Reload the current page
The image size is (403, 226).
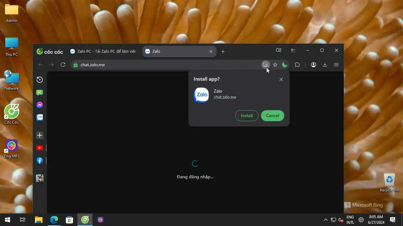[x=63, y=65]
